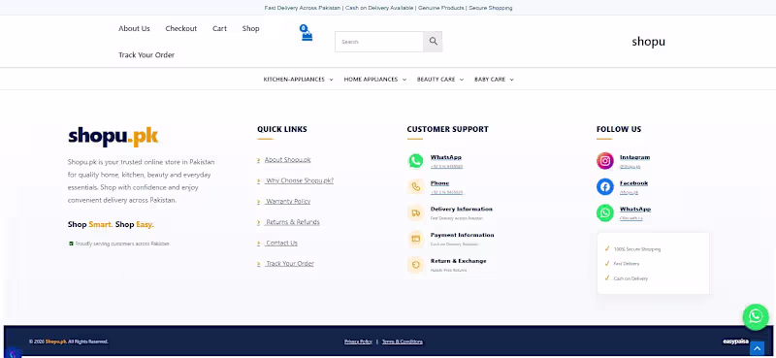Click the Delivery Information heading text
Viewport: 776px width, 358px height.
[x=462, y=209]
